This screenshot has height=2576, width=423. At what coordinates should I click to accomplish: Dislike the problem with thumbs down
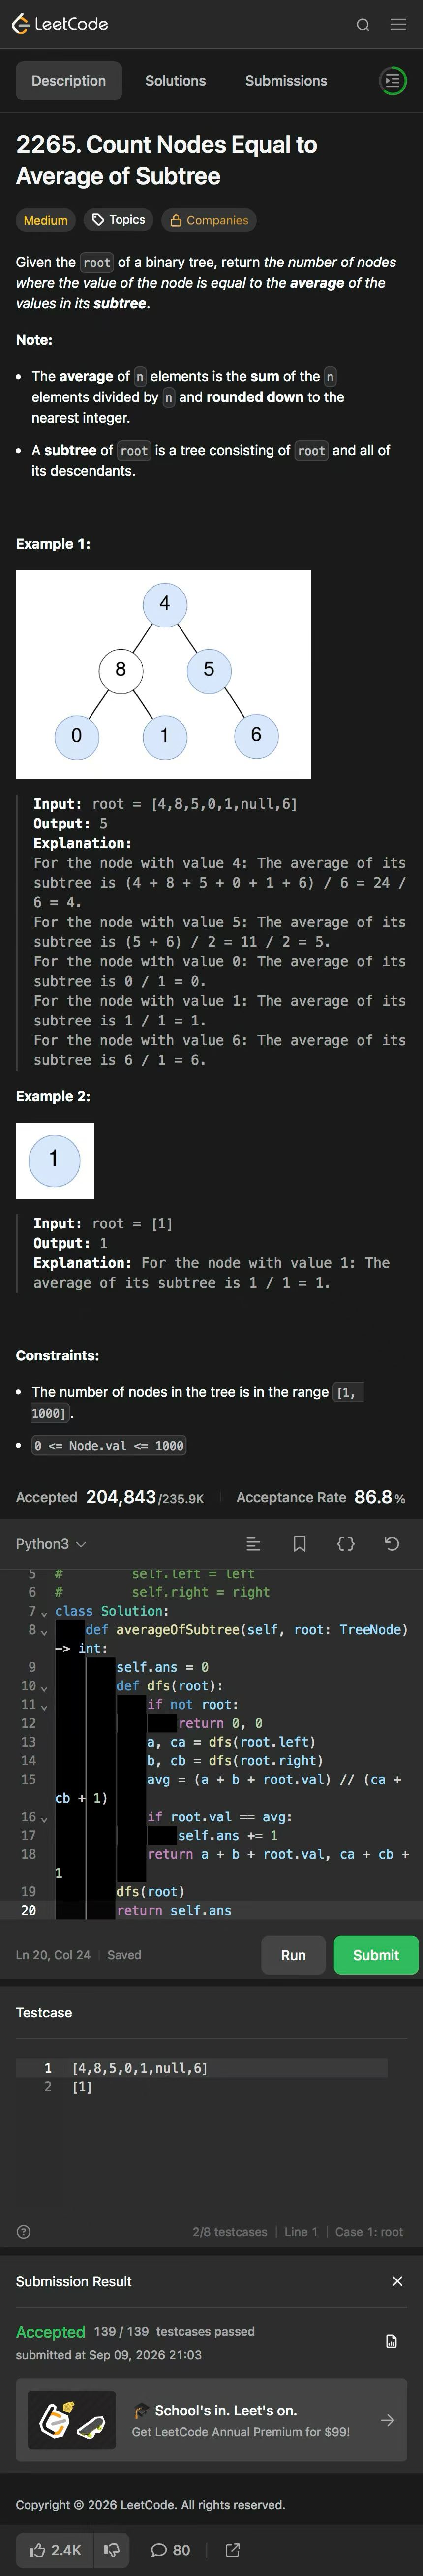pyautogui.click(x=112, y=2550)
